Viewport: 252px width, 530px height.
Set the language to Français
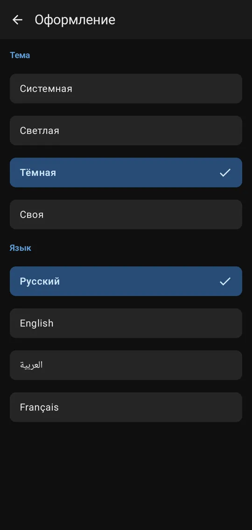[x=126, y=407]
